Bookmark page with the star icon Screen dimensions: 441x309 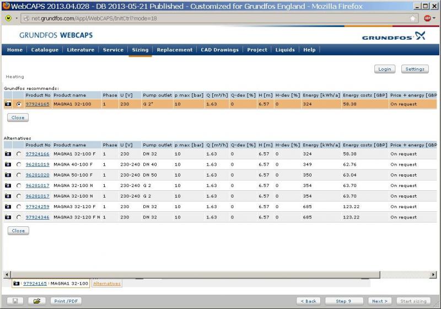tap(413, 18)
